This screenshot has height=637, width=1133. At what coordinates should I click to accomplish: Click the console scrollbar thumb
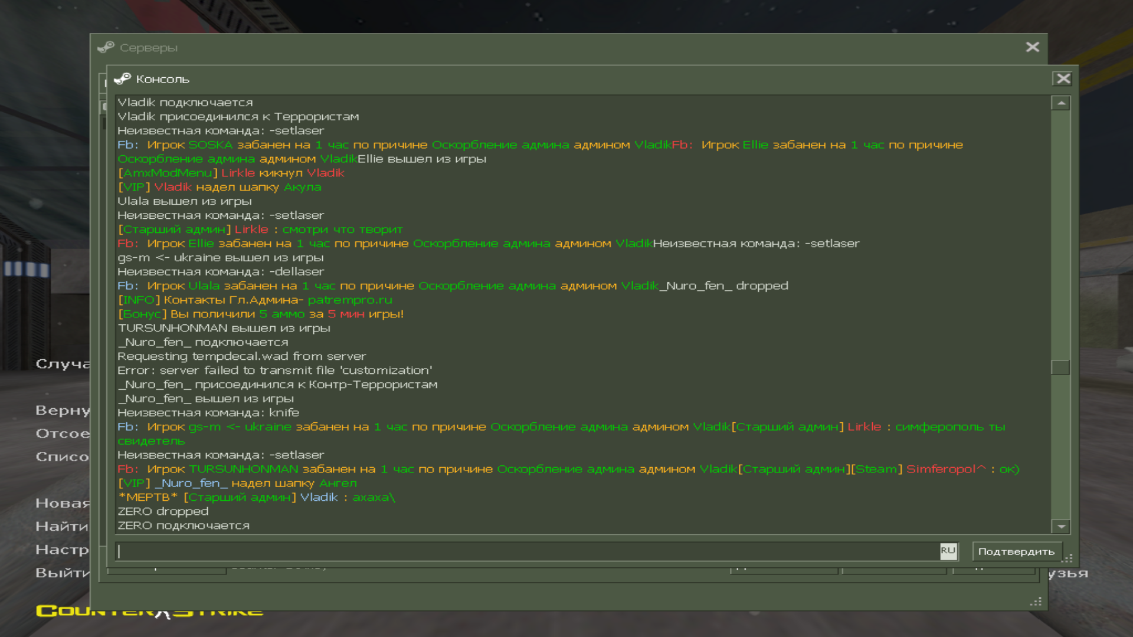coord(1061,367)
